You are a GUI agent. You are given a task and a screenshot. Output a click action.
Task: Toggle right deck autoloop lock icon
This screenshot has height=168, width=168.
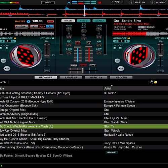129,38
